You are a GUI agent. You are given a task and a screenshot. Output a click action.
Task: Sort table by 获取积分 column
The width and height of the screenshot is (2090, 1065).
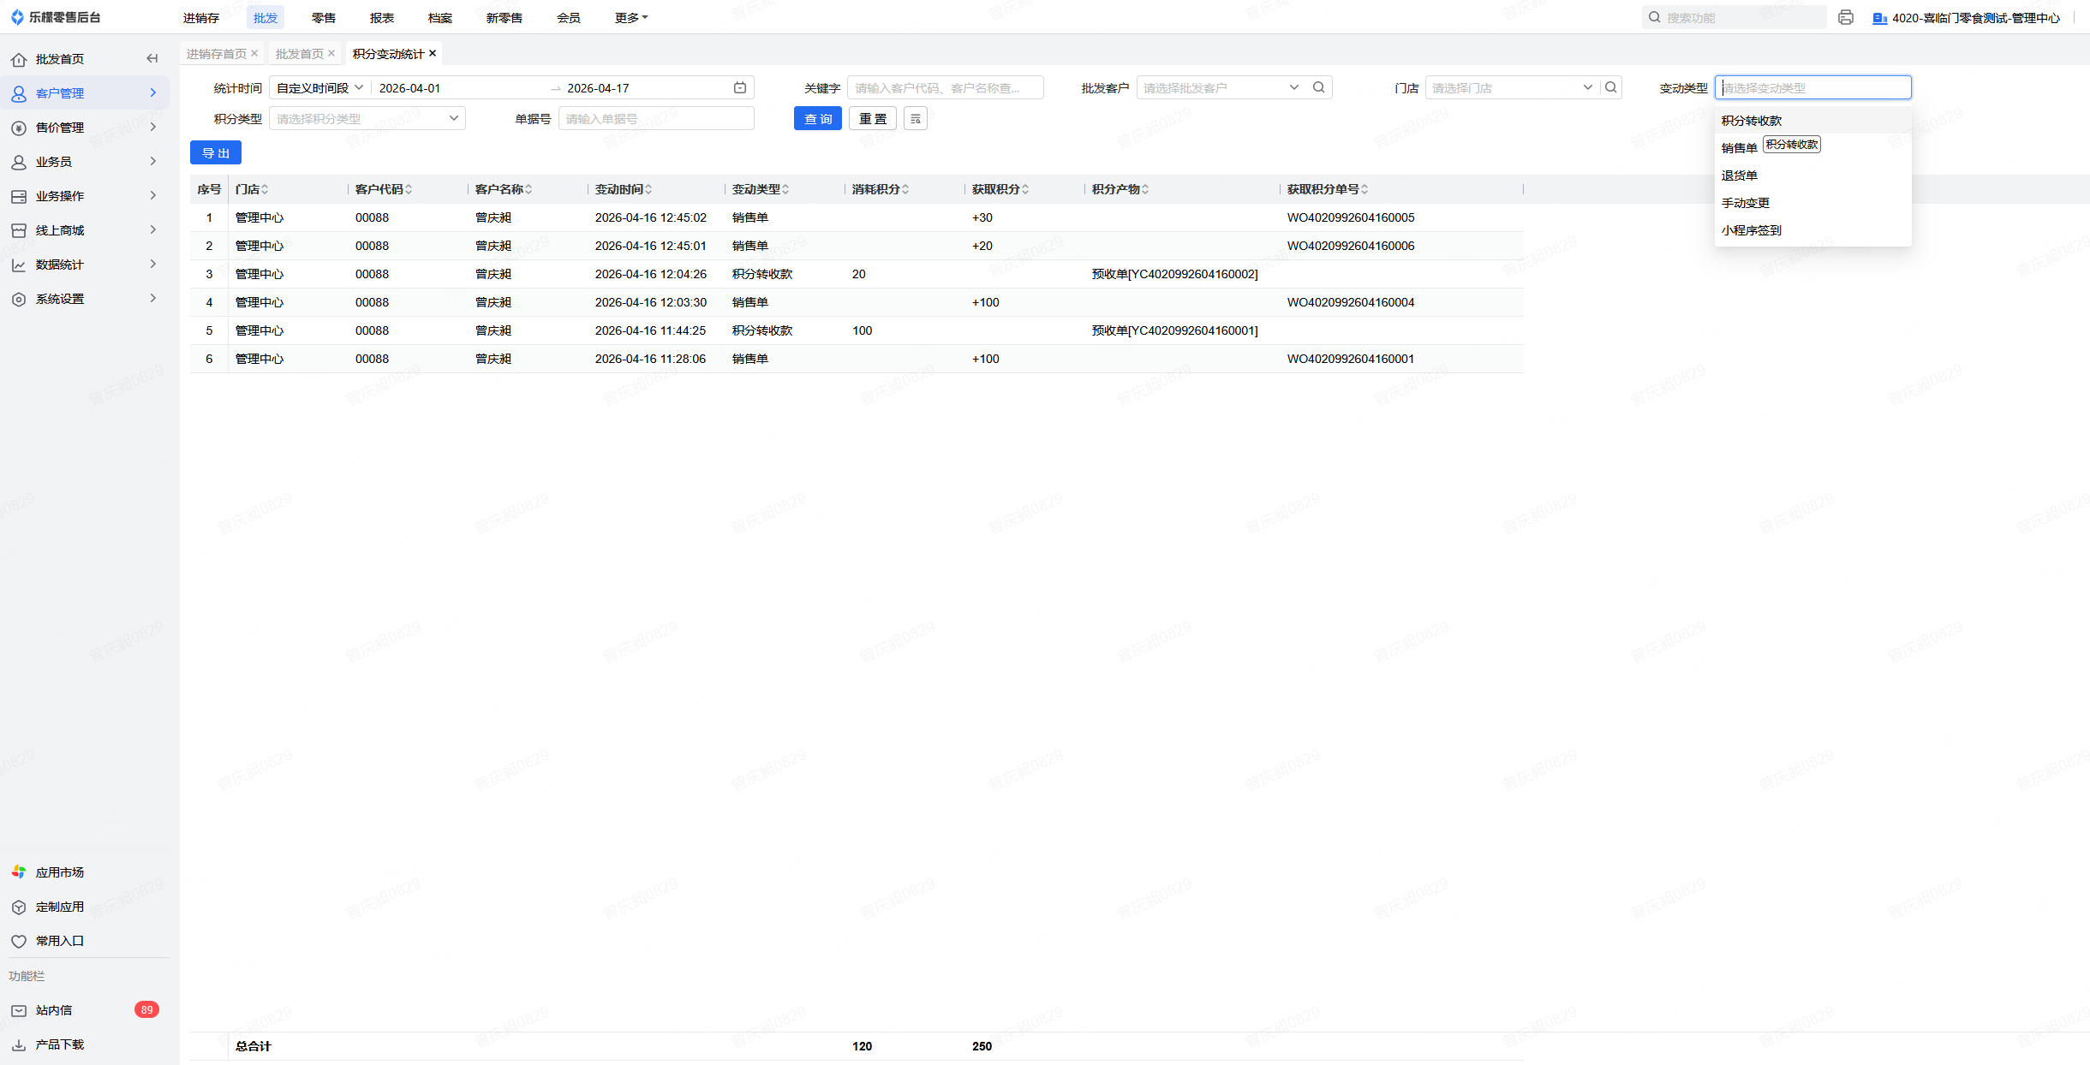coord(1025,189)
